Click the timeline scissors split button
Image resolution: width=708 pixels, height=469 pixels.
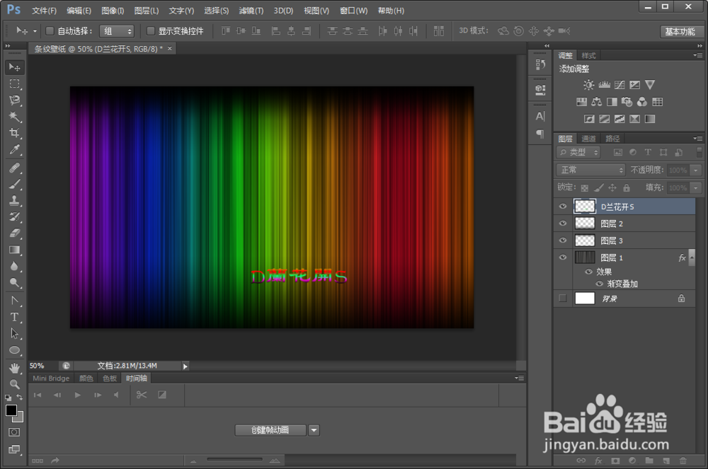(x=142, y=395)
